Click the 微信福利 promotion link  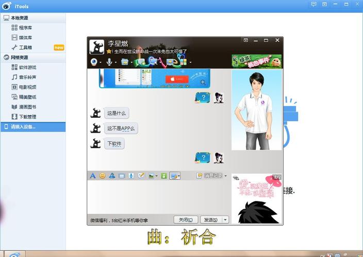pos(119,221)
